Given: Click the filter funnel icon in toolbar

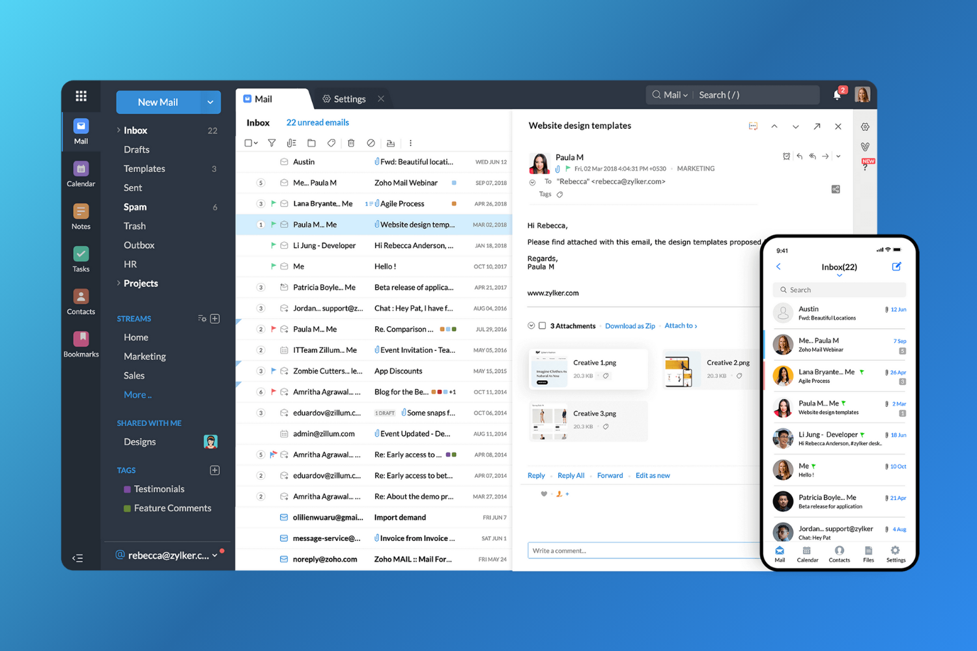Looking at the screenshot, I should pos(272,143).
